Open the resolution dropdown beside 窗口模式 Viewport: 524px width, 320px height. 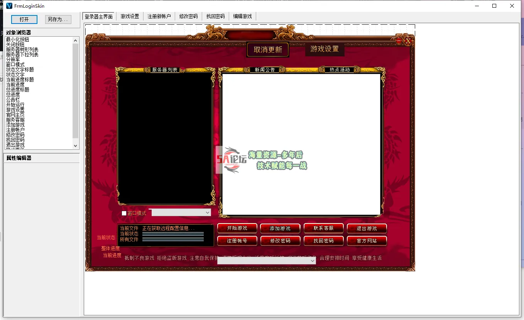pos(208,212)
